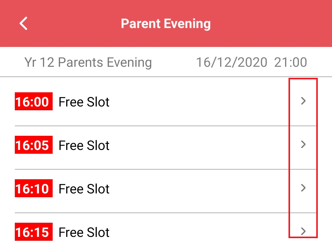
Task: Tap the chevron on the 16:05 slot
Action: pyautogui.click(x=303, y=145)
